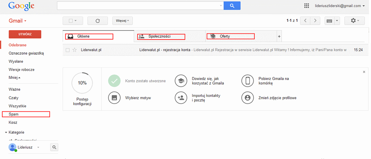Collapse the Kategorie section
This screenshot has height=159, width=371.
coord(6,132)
